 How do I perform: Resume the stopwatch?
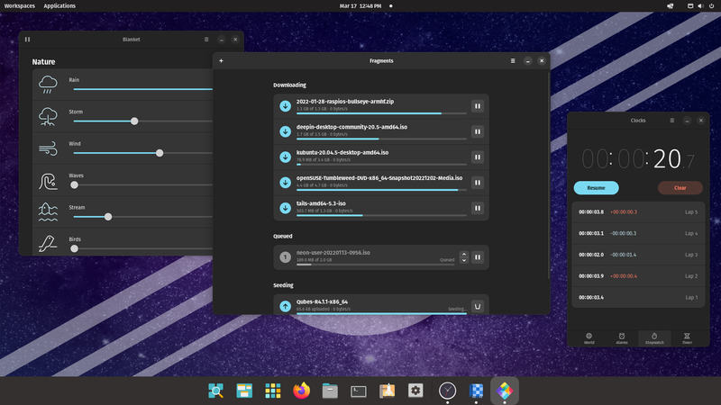click(x=596, y=188)
